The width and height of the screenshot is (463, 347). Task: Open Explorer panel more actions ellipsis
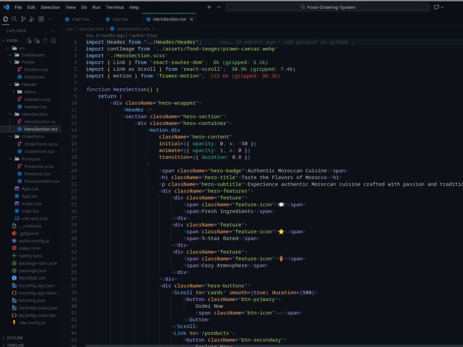coord(53,31)
